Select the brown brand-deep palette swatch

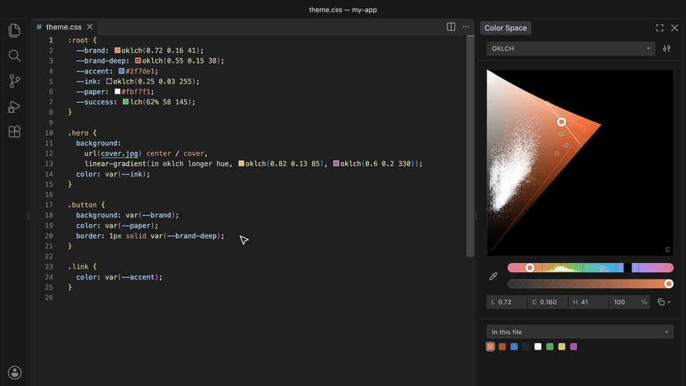[502, 347]
